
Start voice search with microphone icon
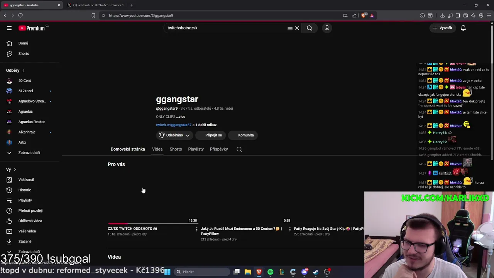(x=327, y=28)
